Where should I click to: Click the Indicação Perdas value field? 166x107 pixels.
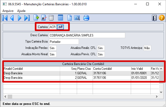(53, 48)
